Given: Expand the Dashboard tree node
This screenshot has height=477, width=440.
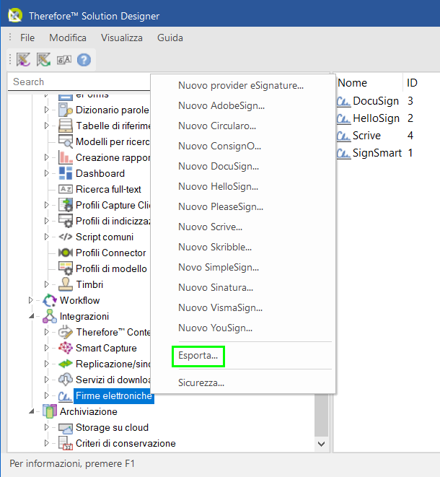Looking at the screenshot, I should (46, 173).
